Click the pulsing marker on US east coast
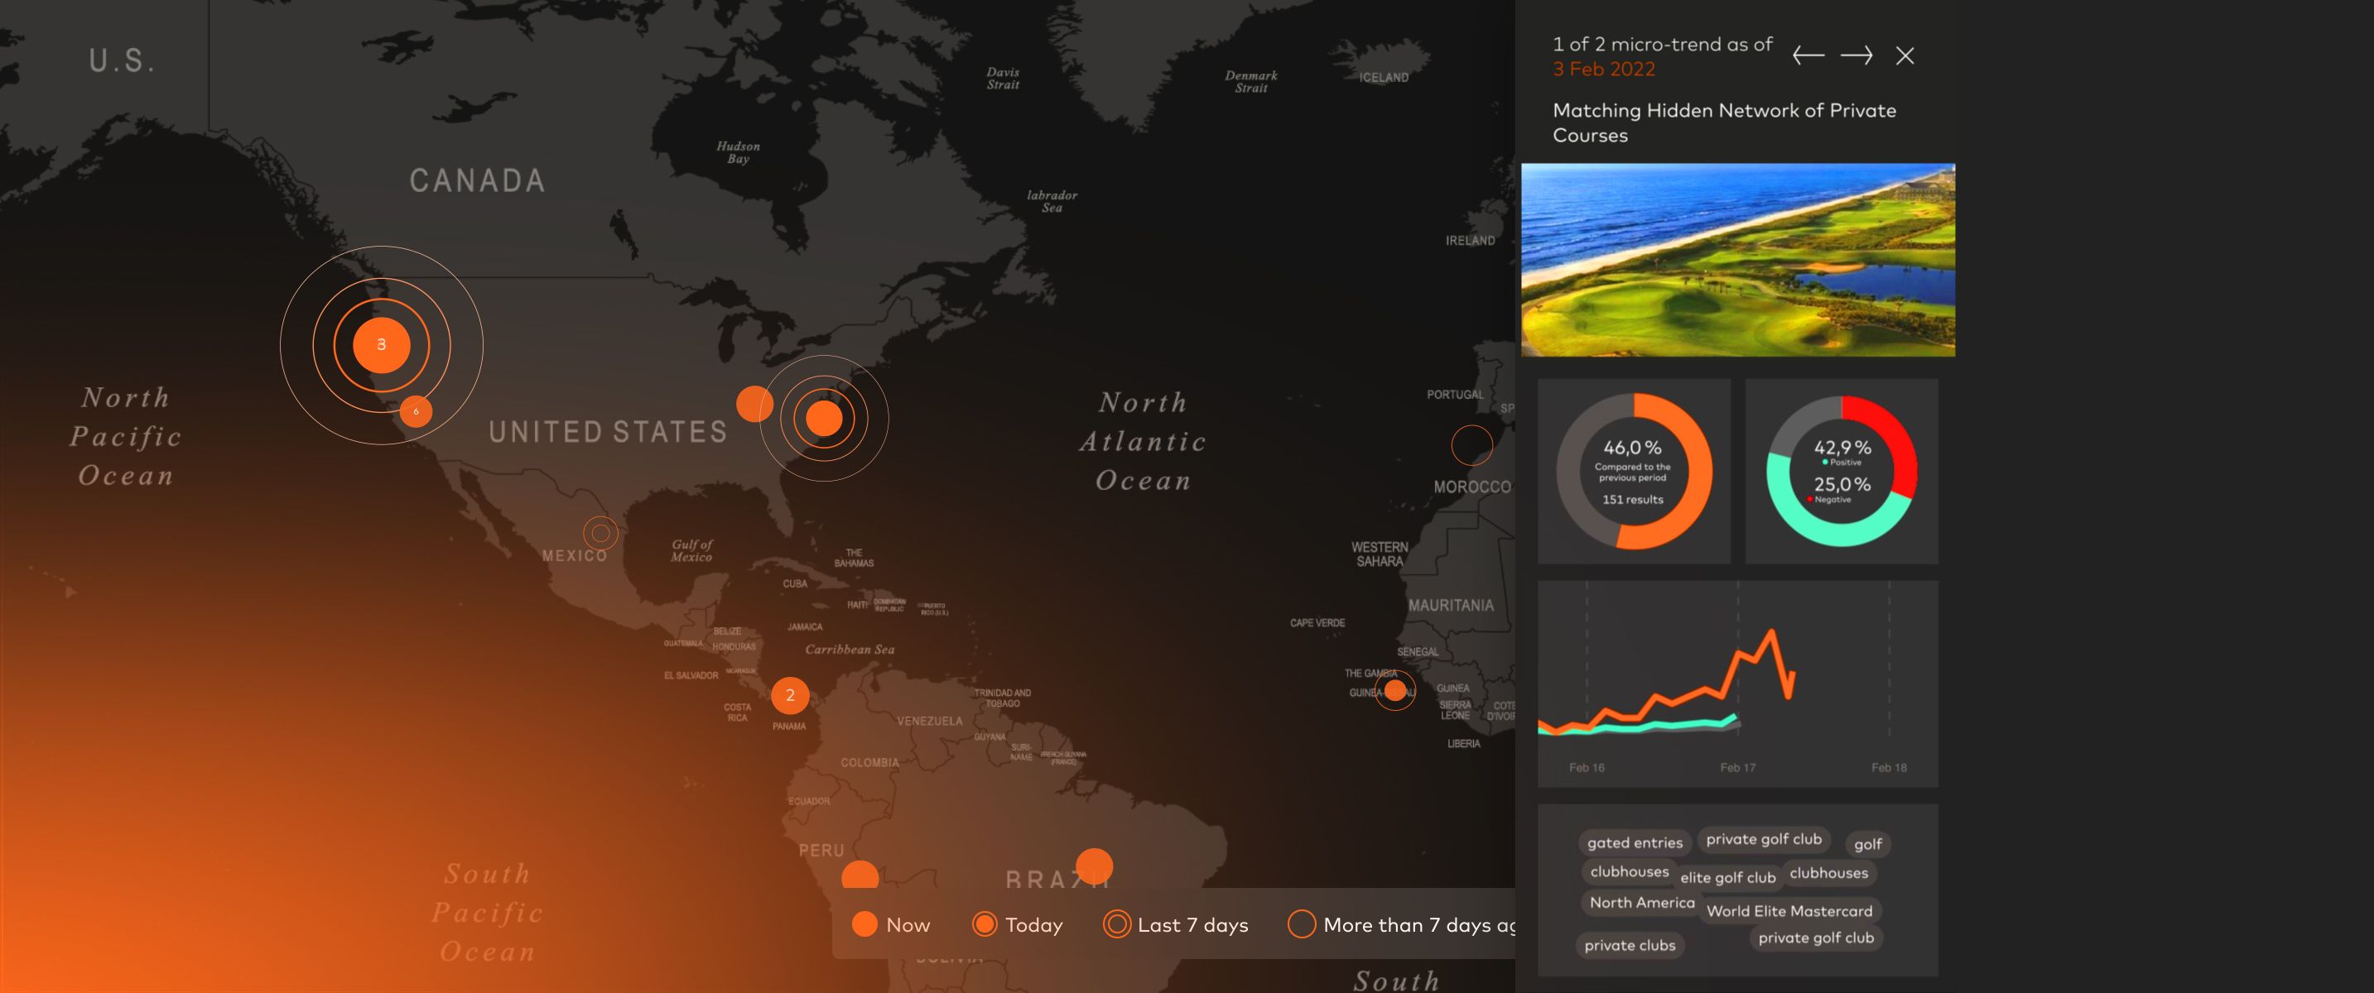The height and width of the screenshot is (993, 2374). tap(824, 418)
